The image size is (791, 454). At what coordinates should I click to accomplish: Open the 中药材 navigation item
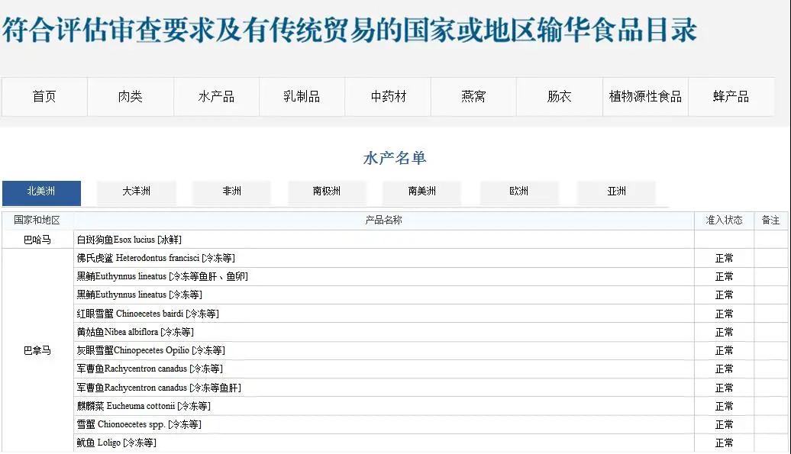pyautogui.click(x=388, y=97)
